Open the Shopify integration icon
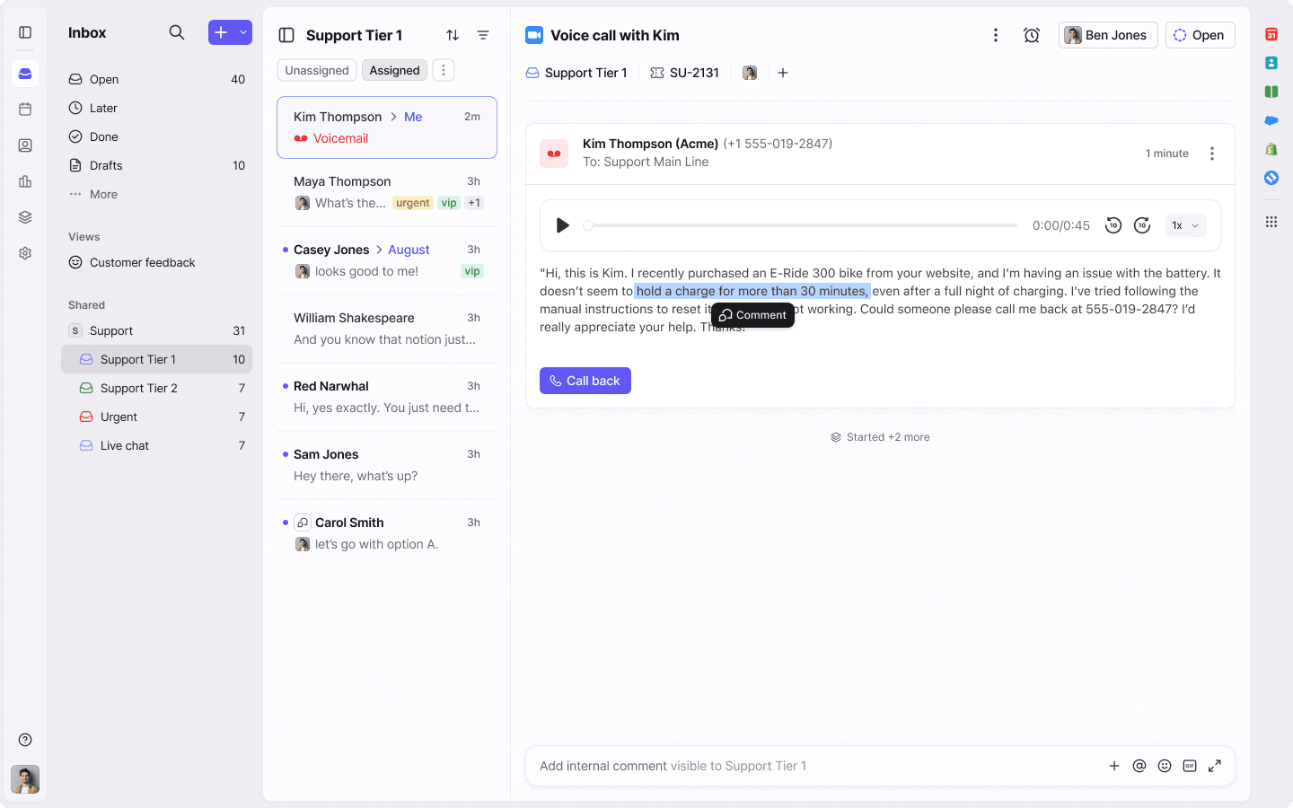 1271,149
